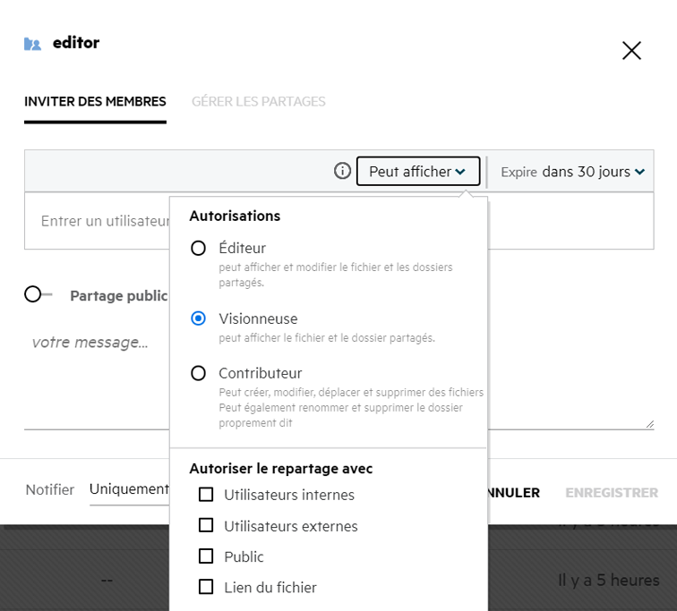Click the shared folder icon next to editor
This screenshot has width=677, height=611.
33,44
